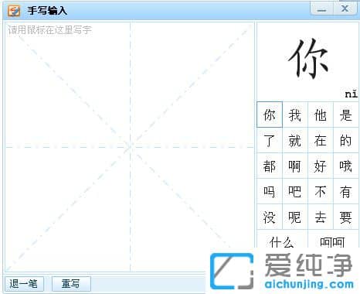This screenshot has height=294, width=360.
Task: Select candidate character 没
Action: pos(270,217)
